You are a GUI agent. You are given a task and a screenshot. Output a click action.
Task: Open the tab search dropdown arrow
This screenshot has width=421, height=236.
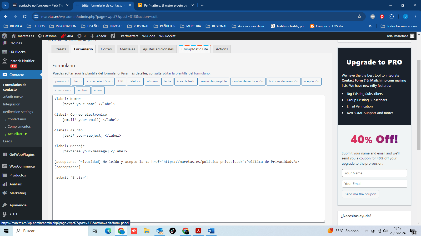(5, 5)
